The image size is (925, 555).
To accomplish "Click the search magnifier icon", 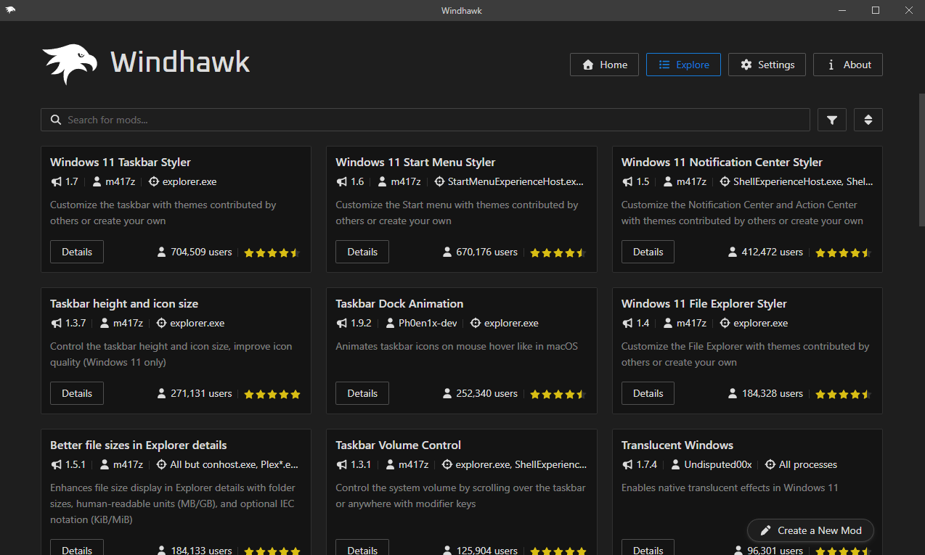I will point(55,120).
